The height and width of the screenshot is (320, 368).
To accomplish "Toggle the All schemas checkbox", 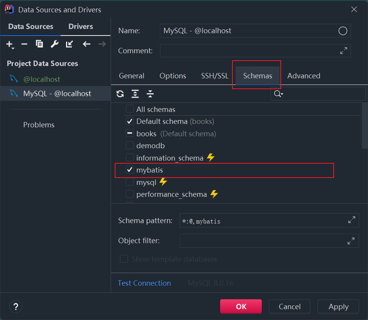I will (x=129, y=109).
